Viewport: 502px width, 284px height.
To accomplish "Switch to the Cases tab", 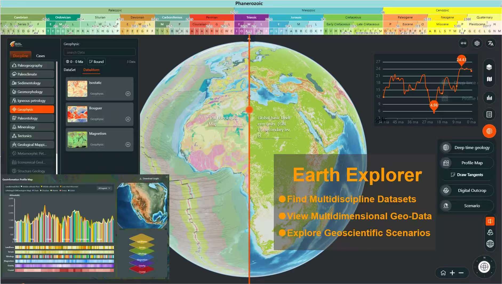I will (40, 56).
